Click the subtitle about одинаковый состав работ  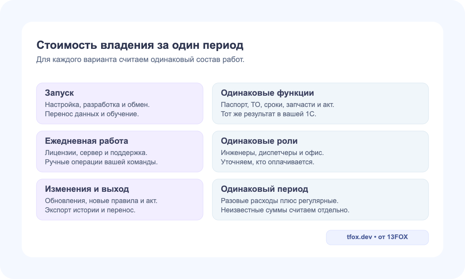tap(140, 60)
